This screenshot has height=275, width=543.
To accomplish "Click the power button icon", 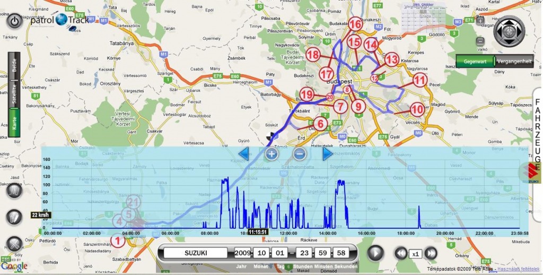I will 14,21.
